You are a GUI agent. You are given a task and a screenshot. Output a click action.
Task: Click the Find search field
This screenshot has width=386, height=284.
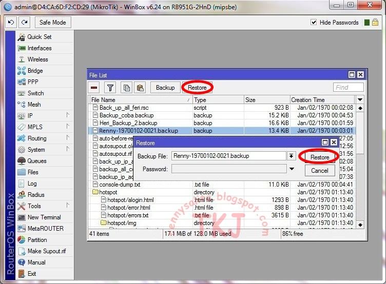coord(348,88)
